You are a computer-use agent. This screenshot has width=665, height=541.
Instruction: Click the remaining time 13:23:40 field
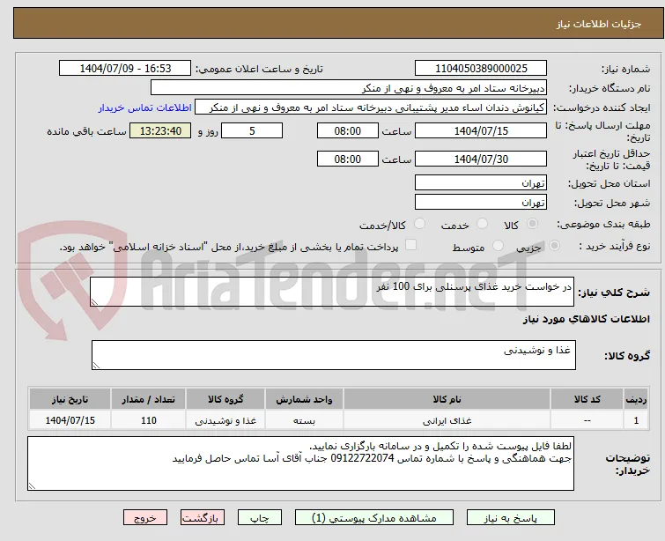[x=160, y=130]
